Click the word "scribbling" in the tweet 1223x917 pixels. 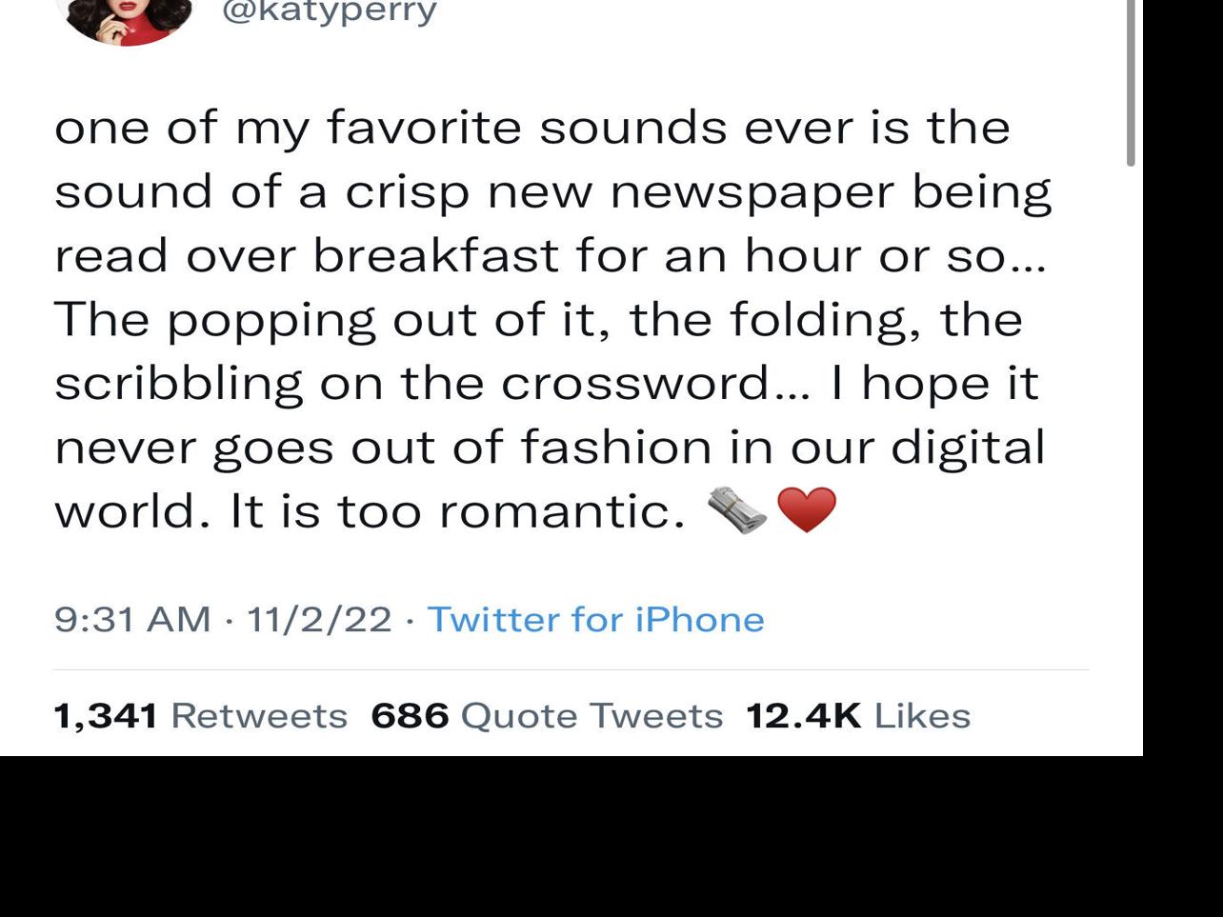[x=178, y=383]
